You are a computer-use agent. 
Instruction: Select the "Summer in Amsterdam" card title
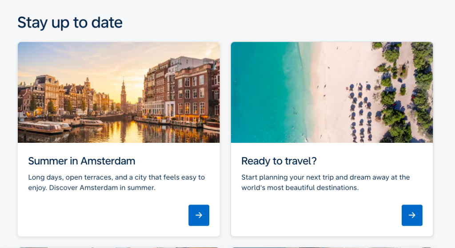coord(82,161)
